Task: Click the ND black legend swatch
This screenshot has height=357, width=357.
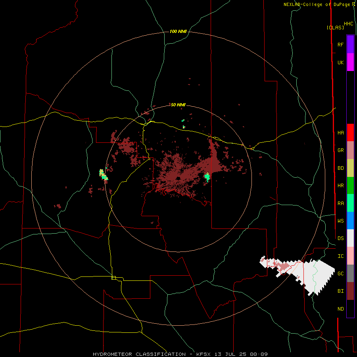Action: (x=350, y=309)
